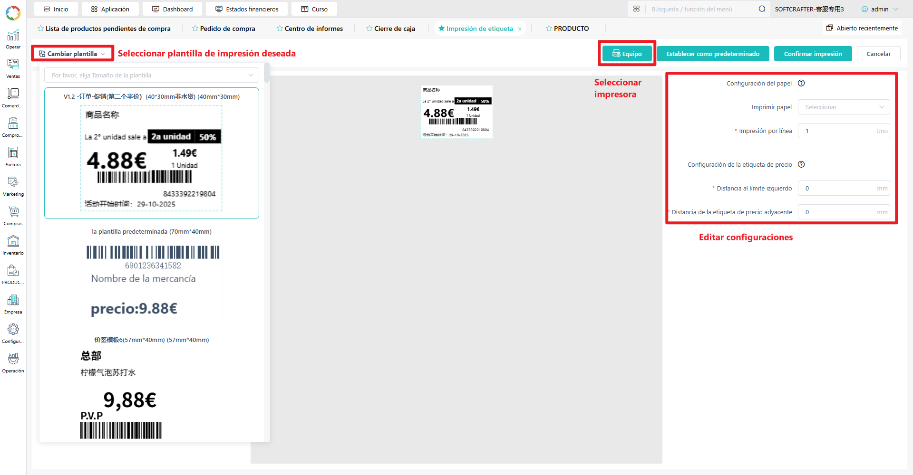
Task: Open the Ventas sidebar module
Action: (13, 68)
